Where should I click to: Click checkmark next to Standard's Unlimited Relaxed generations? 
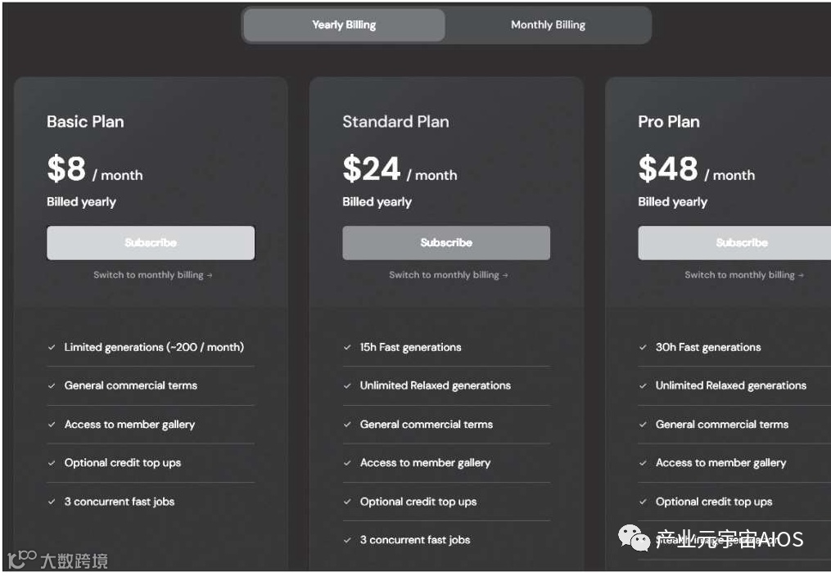pyautogui.click(x=347, y=386)
